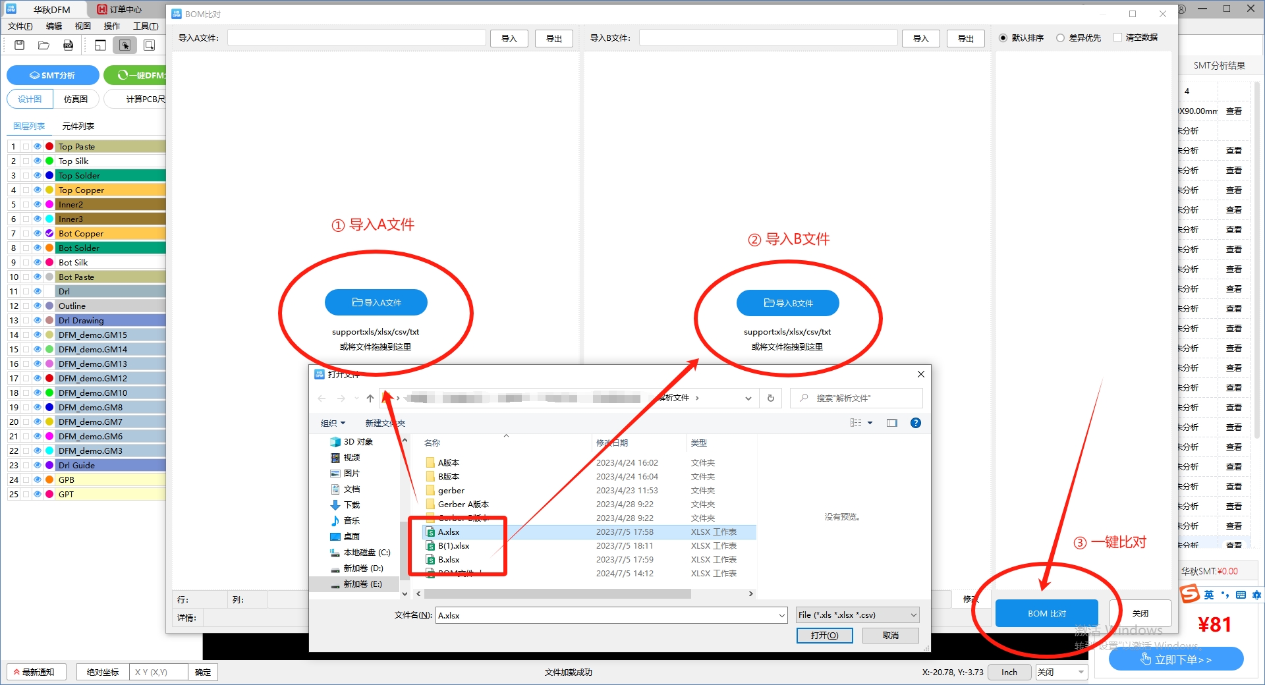This screenshot has height=685, width=1265.
Task: Click the Top Paste red color dot
Action: pyautogui.click(x=49, y=146)
